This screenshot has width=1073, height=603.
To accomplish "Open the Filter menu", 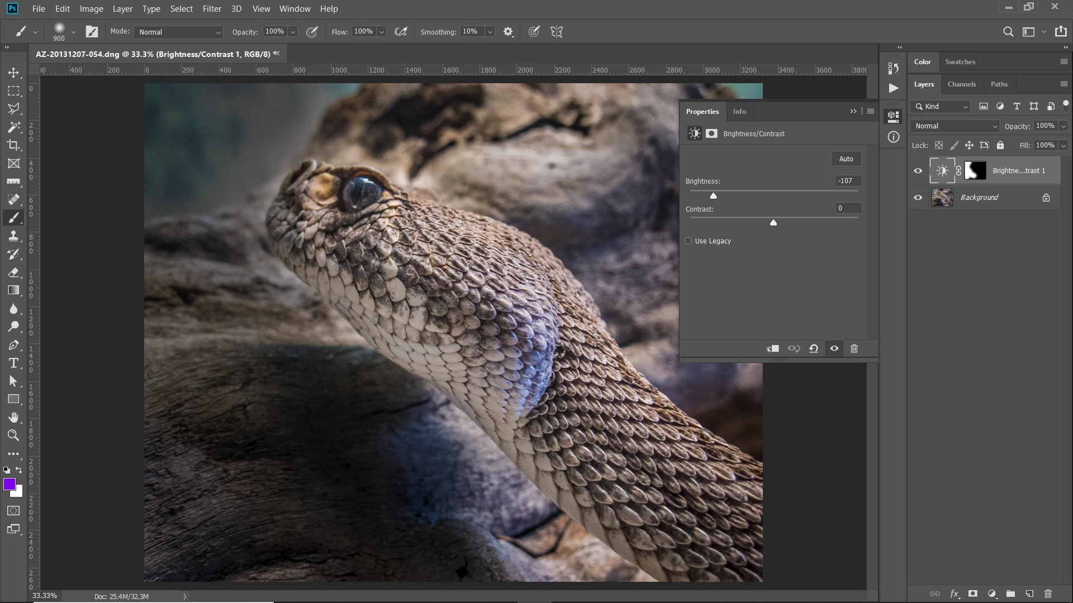I will [x=212, y=9].
